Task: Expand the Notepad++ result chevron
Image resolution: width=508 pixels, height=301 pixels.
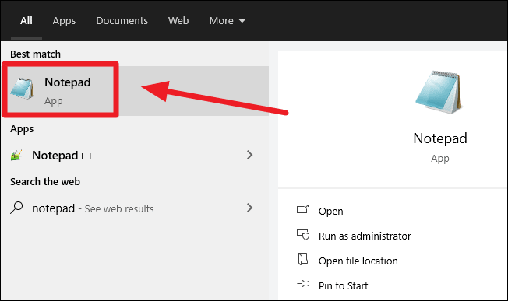Action: [x=249, y=155]
